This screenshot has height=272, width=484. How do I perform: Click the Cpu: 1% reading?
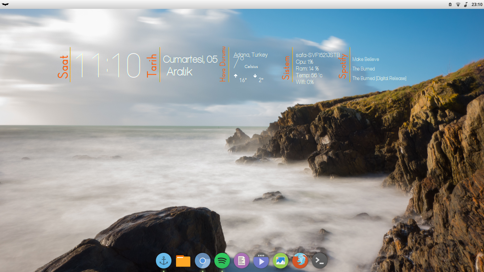pos(304,62)
